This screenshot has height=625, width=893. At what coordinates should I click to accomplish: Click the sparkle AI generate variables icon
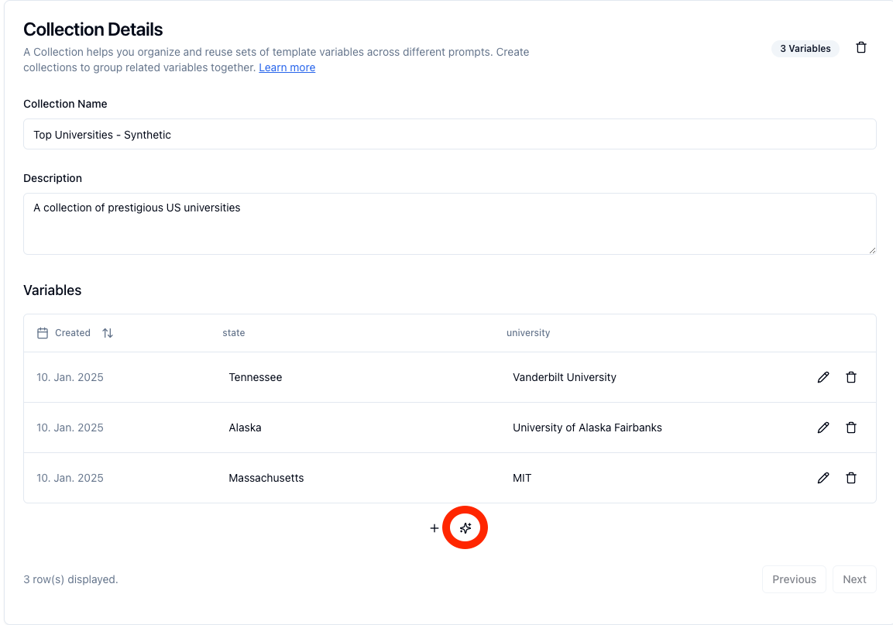pyautogui.click(x=465, y=528)
